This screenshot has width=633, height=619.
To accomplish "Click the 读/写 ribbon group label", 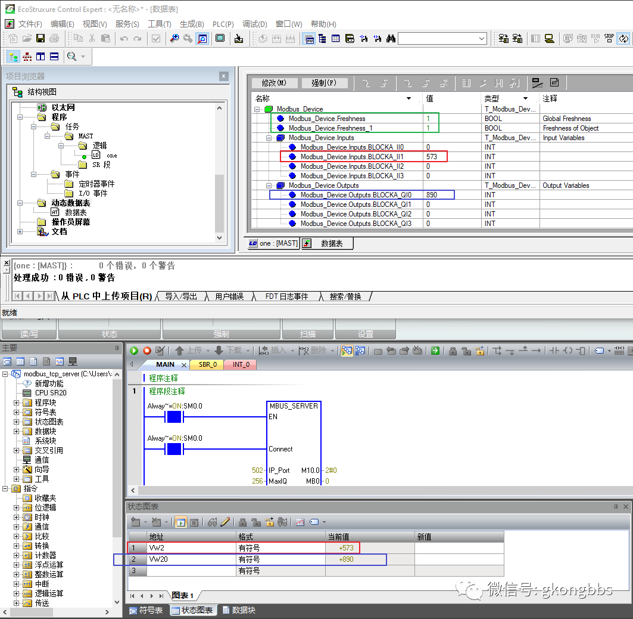I will 29,334.
